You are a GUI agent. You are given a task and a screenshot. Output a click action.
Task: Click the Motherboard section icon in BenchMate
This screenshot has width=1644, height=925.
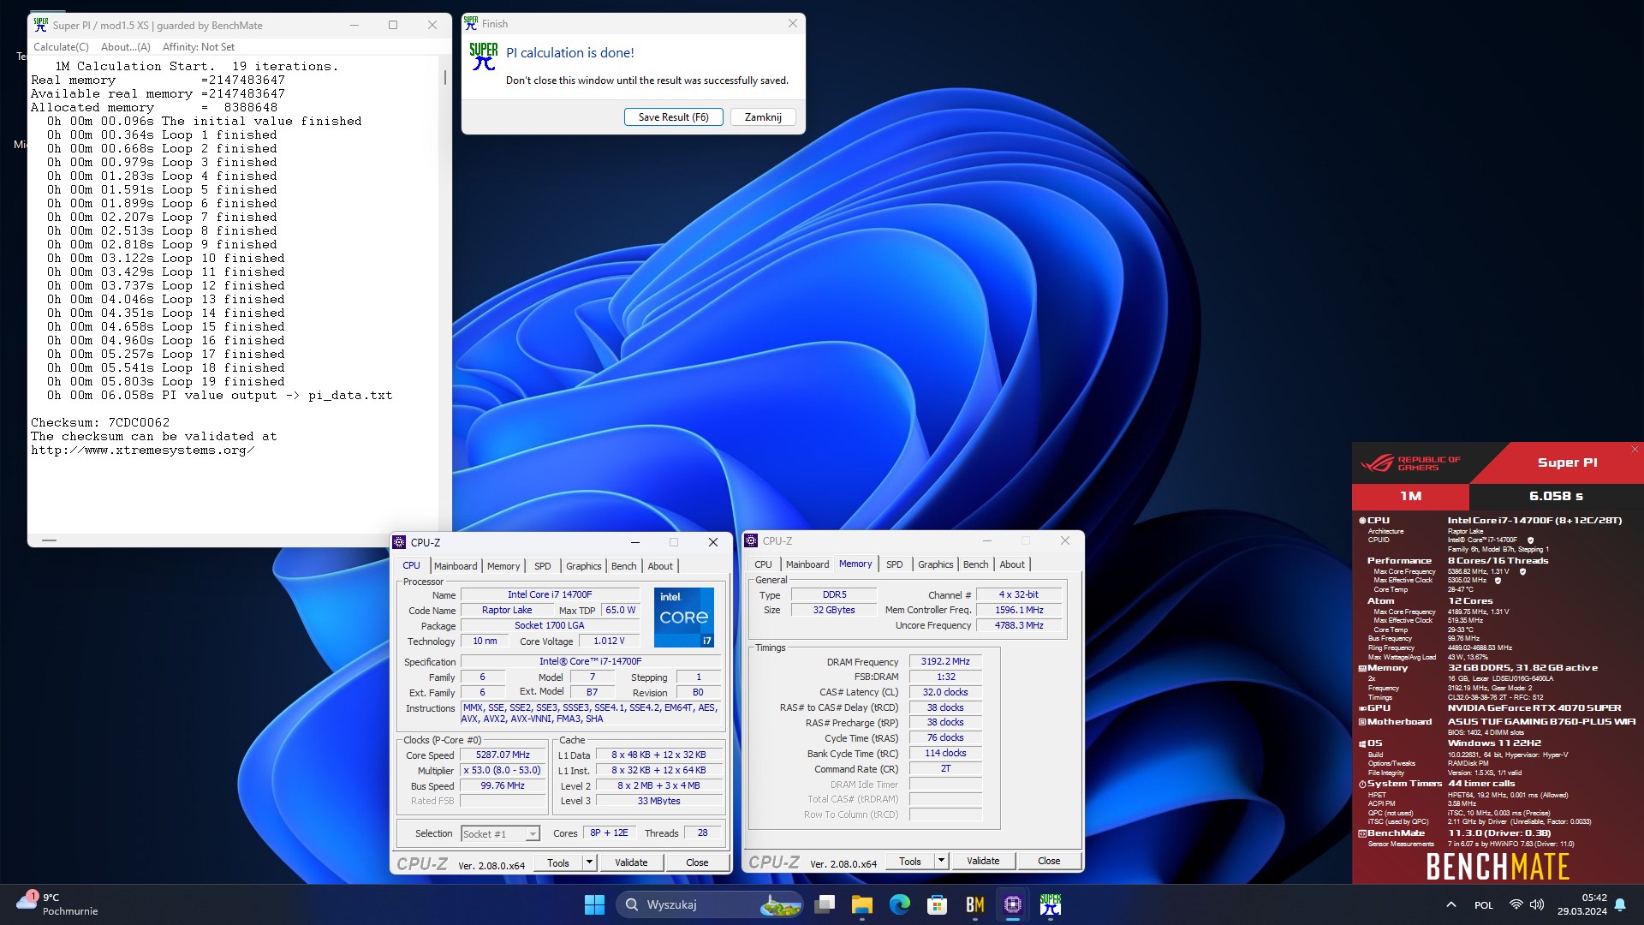click(x=1362, y=722)
